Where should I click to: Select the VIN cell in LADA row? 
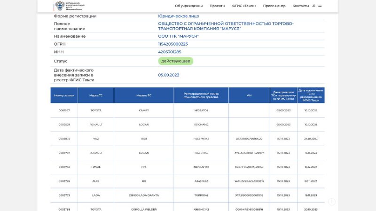point(249,195)
